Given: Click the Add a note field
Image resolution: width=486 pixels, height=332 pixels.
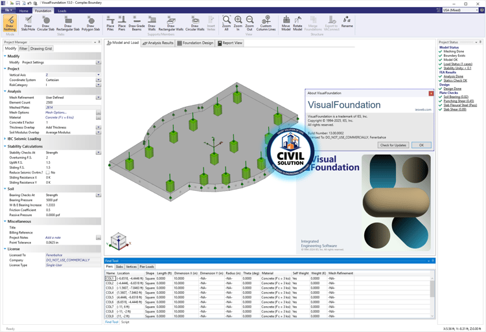Looking at the screenshot, I should click(71, 238).
